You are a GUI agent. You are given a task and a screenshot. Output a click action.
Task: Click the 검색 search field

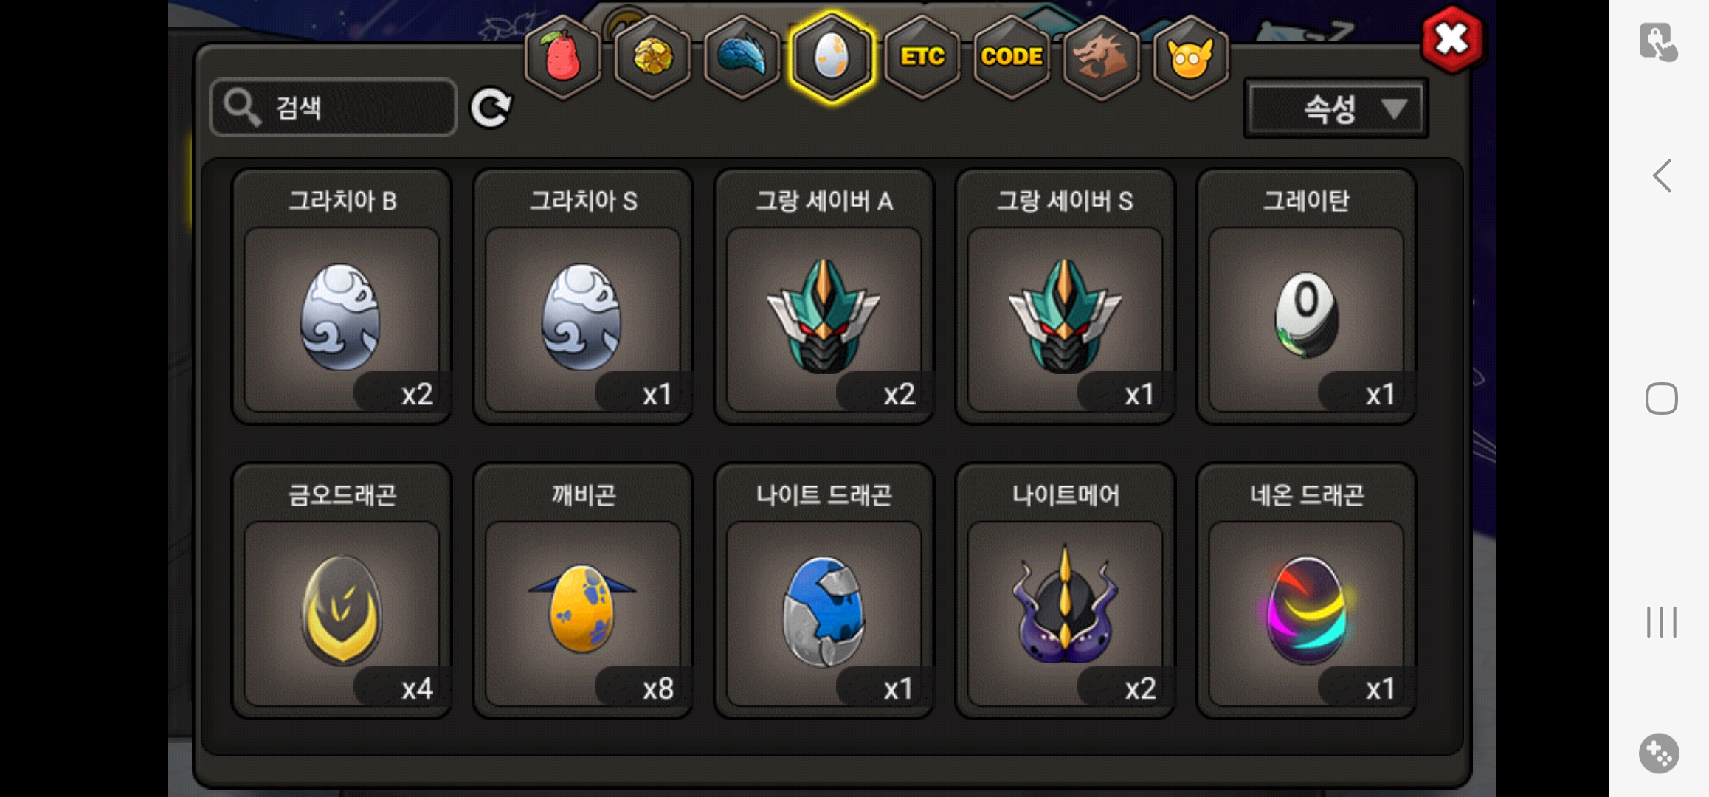click(334, 108)
